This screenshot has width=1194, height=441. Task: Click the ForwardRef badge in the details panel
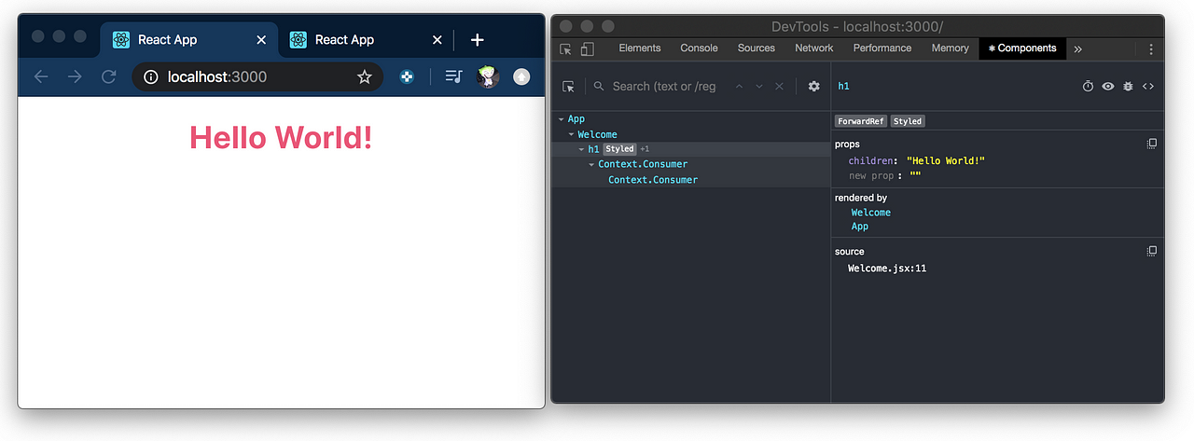click(860, 121)
